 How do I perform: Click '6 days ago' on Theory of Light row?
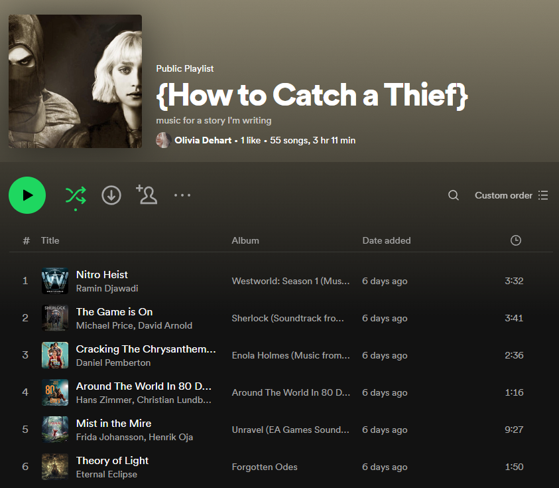(x=385, y=467)
